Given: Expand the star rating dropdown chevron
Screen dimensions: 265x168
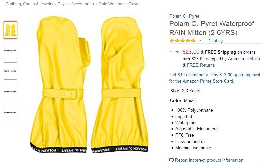Looking at the screenshot, I should (x=200, y=40).
